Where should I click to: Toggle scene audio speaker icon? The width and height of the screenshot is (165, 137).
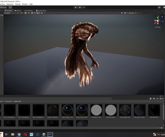pos(29,13)
